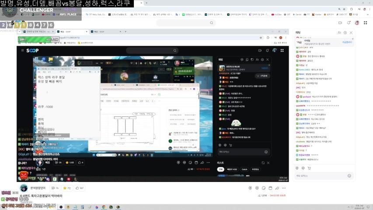This screenshot has height=210, width=373.
Task: Select the fourth pill next to Catch
Action: [x=255, y=169]
